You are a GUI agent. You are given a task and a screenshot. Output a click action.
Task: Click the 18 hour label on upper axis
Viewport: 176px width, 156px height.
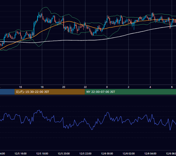[42, 87]
